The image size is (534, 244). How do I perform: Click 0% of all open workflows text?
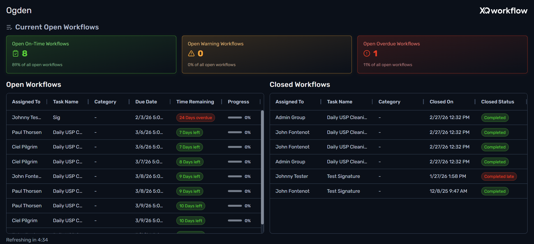(x=212, y=65)
